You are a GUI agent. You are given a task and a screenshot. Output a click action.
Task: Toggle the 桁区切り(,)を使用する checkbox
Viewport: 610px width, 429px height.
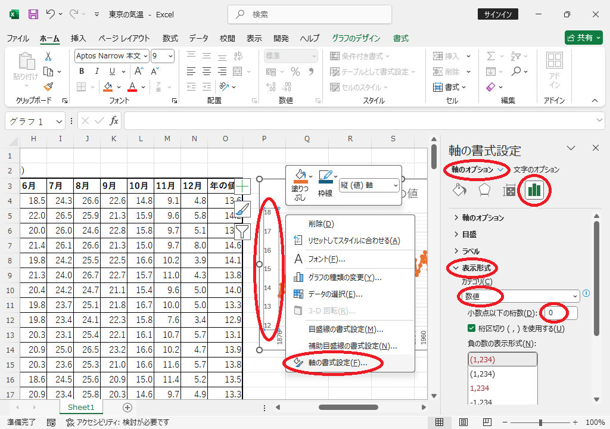point(472,328)
